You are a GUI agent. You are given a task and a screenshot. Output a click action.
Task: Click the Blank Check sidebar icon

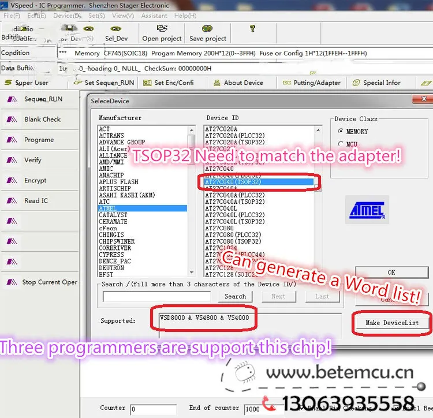tap(12, 120)
